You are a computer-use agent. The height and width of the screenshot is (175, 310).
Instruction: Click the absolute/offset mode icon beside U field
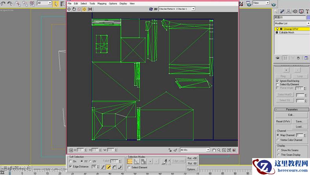pos(71,150)
